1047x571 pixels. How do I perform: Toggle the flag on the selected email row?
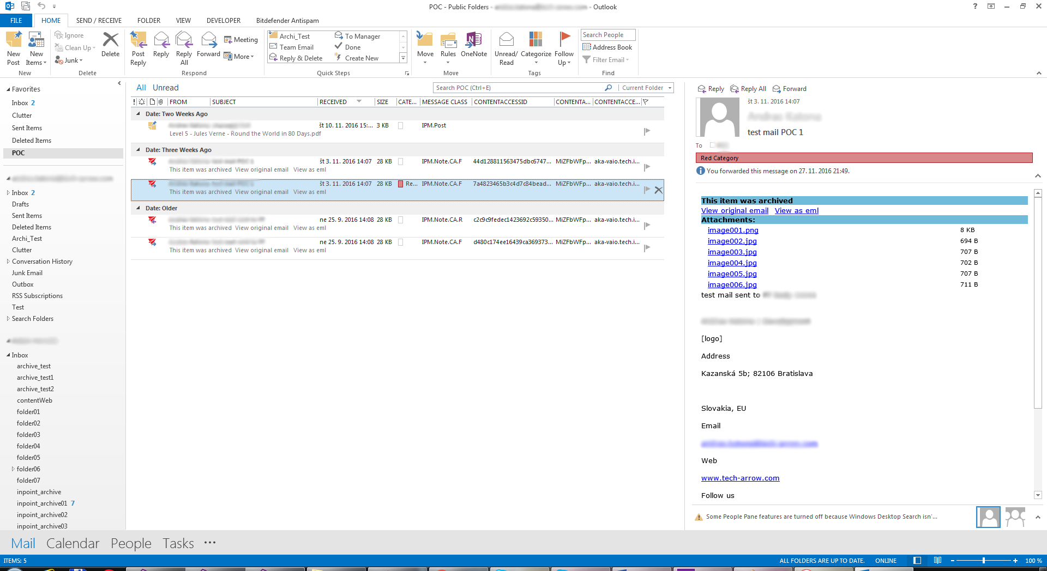click(647, 190)
